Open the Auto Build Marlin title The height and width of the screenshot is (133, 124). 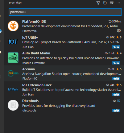tap(36, 53)
